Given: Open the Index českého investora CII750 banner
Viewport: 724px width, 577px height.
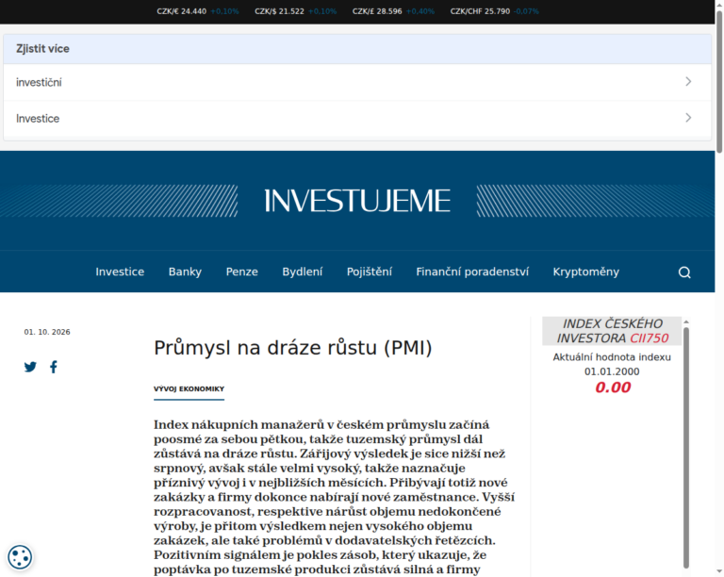Looking at the screenshot, I should click(612, 331).
